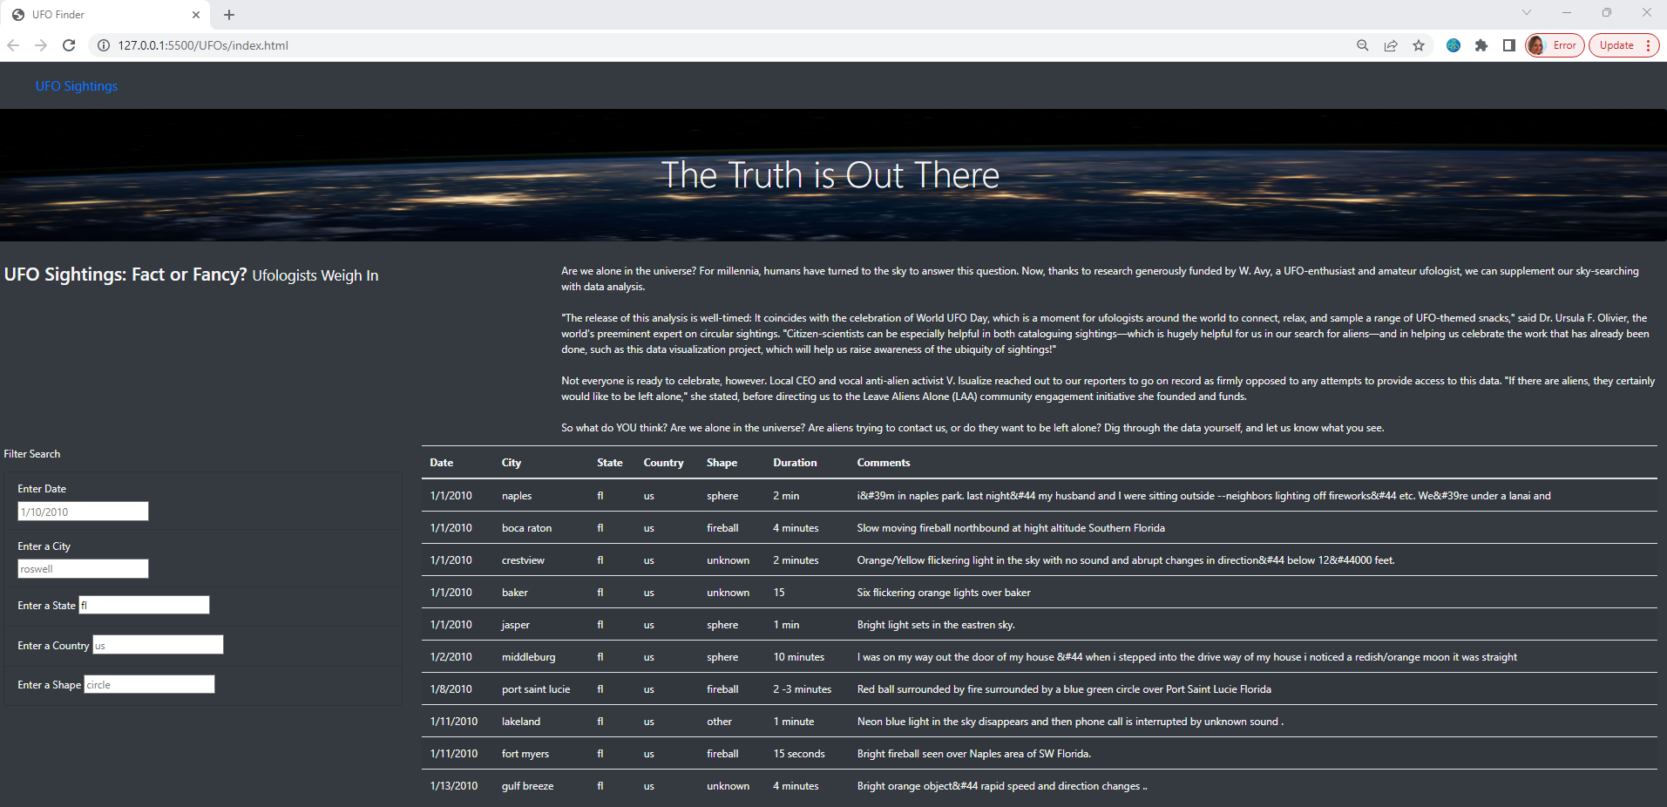Click the Enter Date field showing 1/10/2010
Image resolution: width=1667 pixels, height=807 pixels.
[x=82, y=512]
